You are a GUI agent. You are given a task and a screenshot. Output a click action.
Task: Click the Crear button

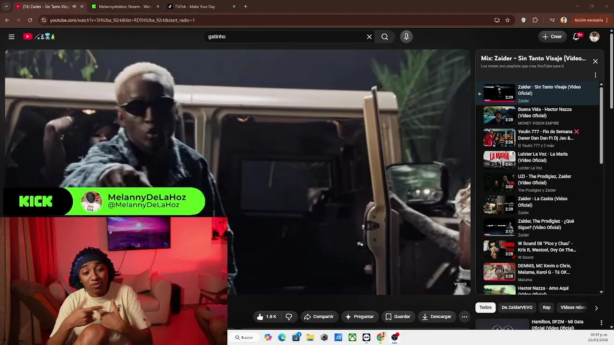pyautogui.click(x=552, y=36)
